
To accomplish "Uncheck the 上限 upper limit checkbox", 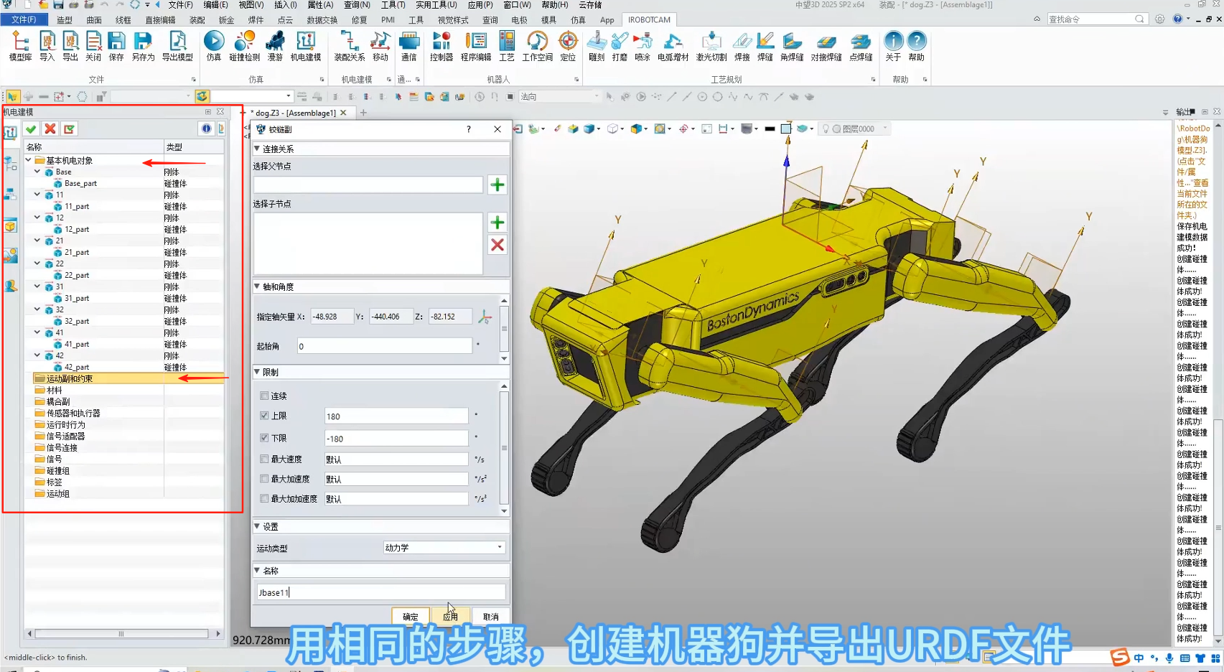I will [264, 416].
